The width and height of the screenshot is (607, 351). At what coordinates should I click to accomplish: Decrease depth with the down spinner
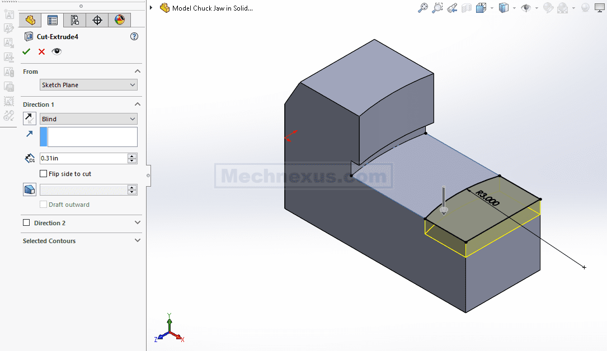tap(132, 161)
